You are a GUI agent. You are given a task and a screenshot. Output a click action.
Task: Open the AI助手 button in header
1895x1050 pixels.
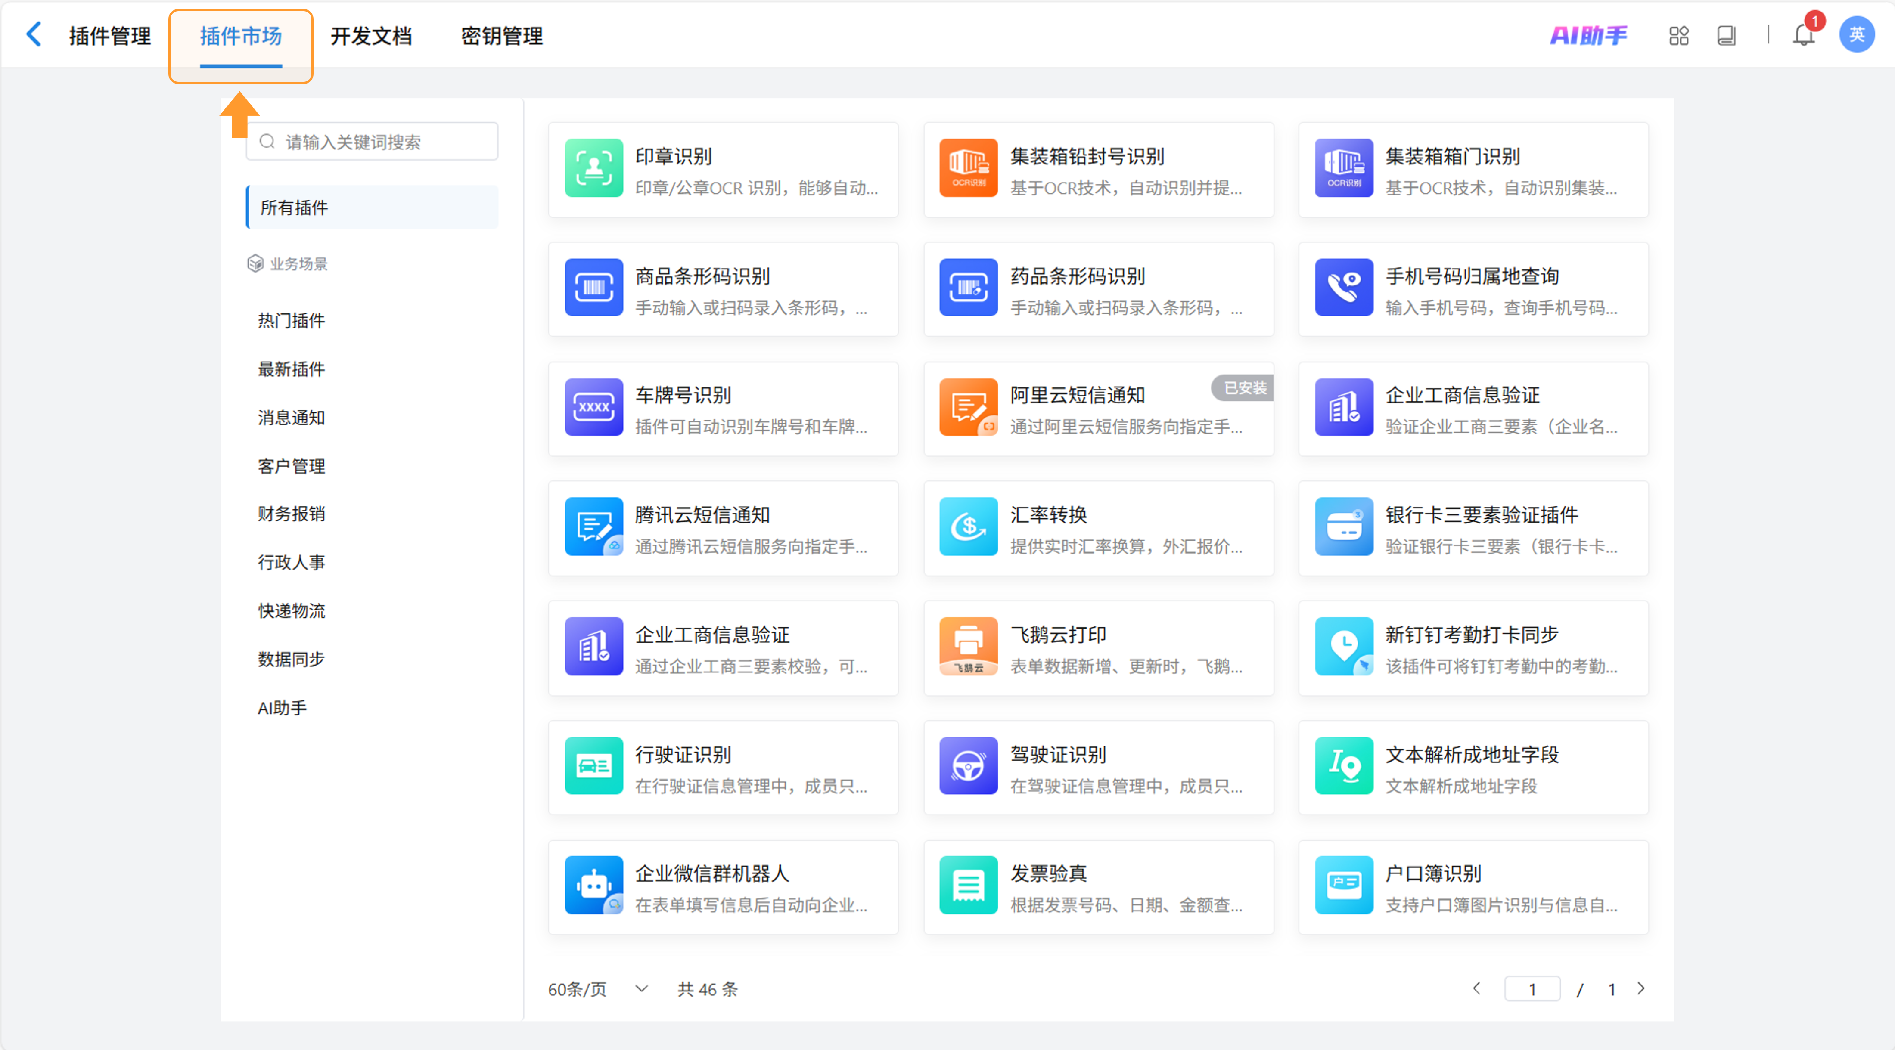point(1588,35)
